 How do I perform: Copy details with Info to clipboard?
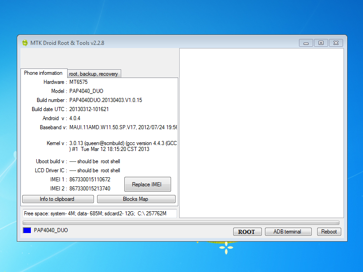point(58,199)
